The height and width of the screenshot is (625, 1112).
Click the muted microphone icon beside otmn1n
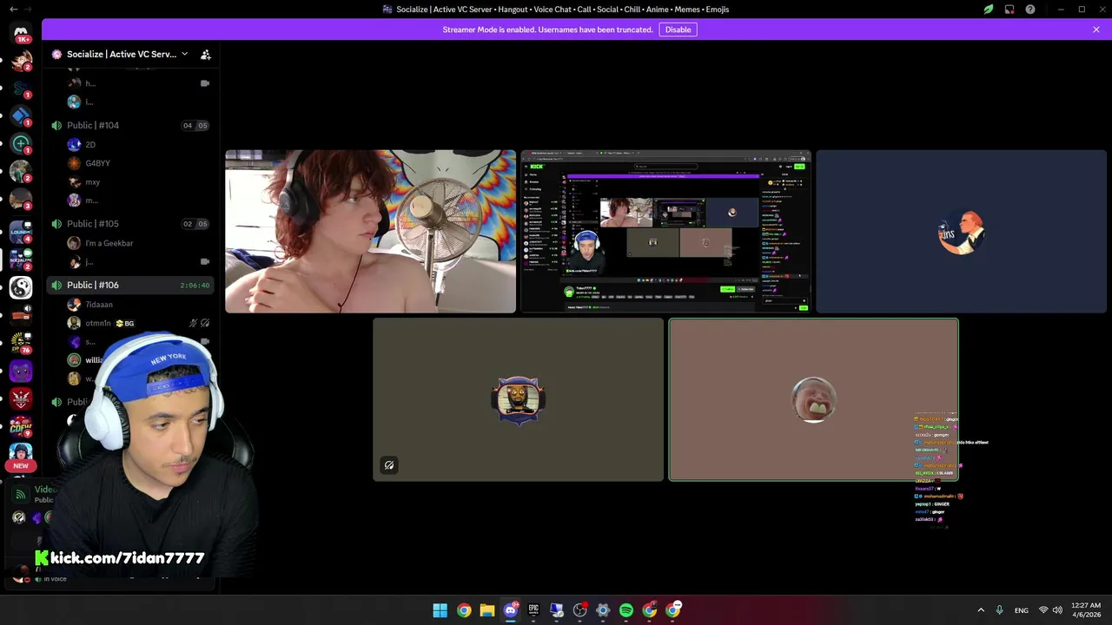click(193, 323)
